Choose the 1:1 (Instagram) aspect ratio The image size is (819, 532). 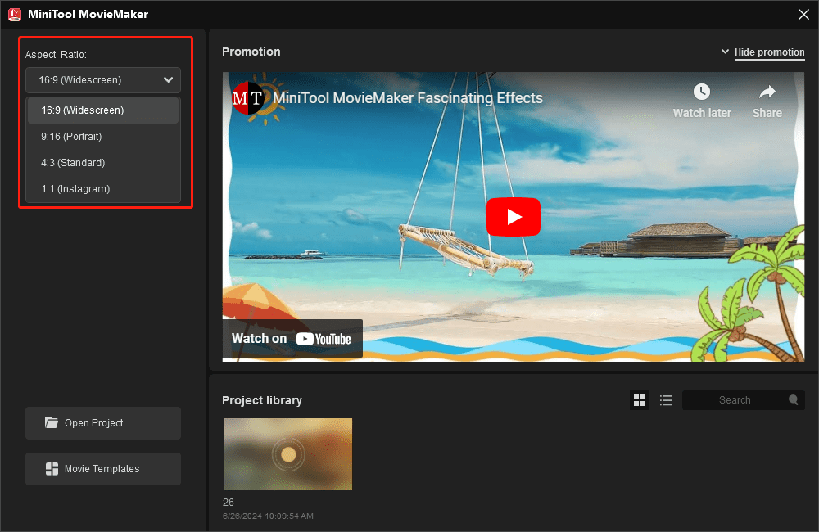point(102,188)
